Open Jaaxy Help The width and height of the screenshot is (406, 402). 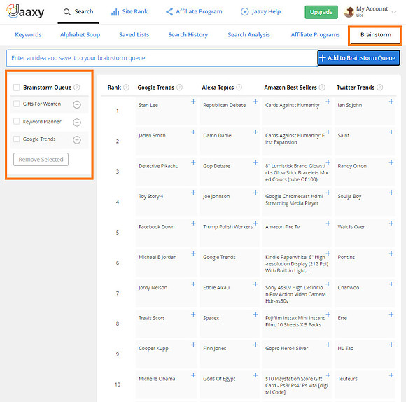(x=260, y=12)
